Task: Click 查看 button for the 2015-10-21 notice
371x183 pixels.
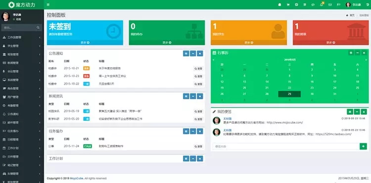Action: [x=198, y=69]
